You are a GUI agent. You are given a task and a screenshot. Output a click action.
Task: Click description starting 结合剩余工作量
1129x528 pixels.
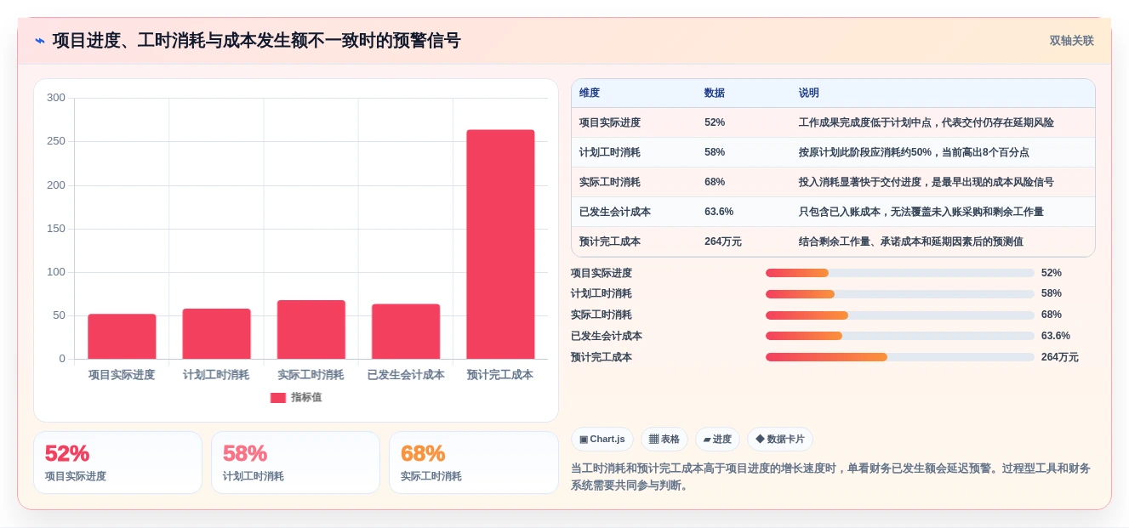click(x=911, y=241)
